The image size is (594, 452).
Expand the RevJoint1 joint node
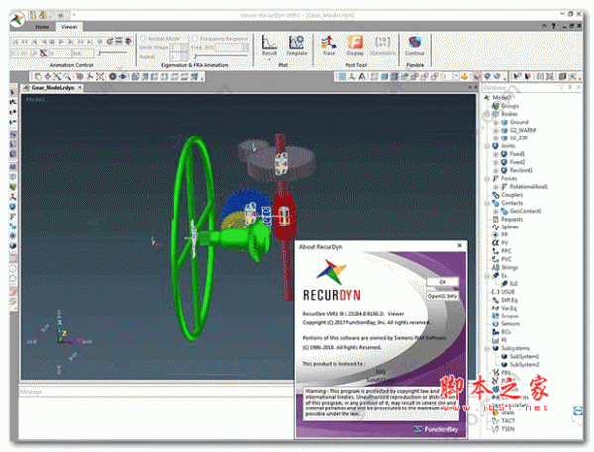[x=496, y=170]
